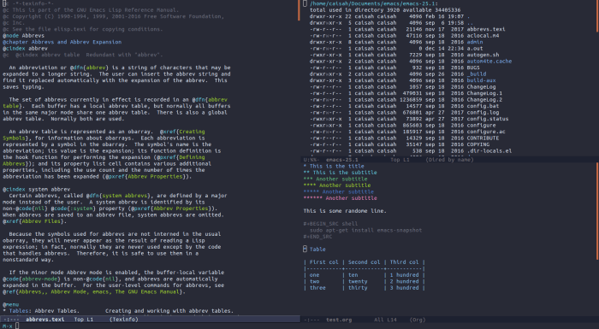Click the 'Third col' table header
This screenshot has width=599, height=329.
click(404, 262)
